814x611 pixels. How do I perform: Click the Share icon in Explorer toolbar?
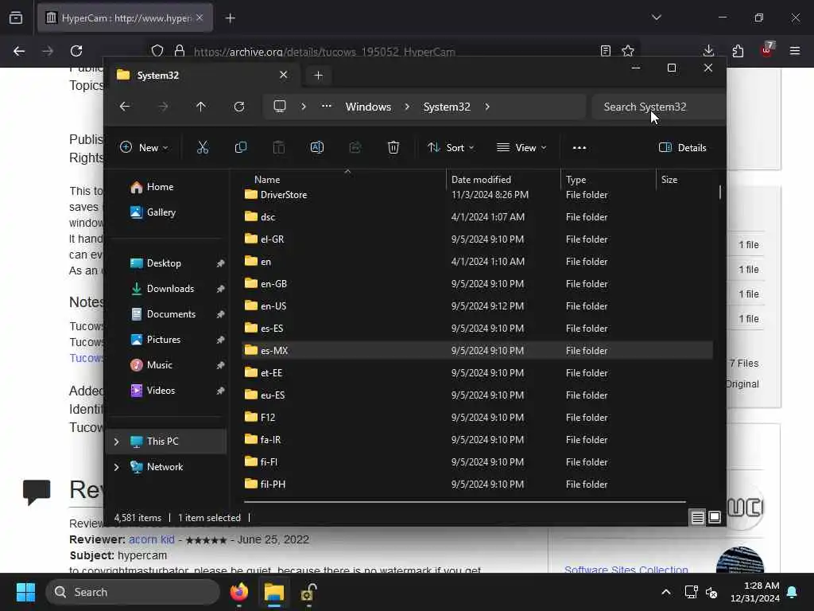355,147
